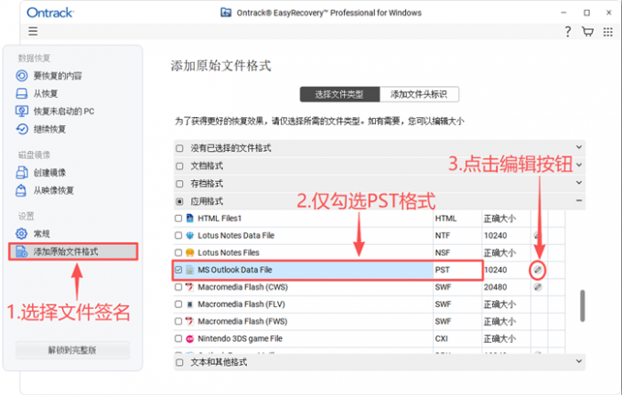Viewport: 622px width, 395px height.
Task: Open the hamburger menu
Action: 33,31
